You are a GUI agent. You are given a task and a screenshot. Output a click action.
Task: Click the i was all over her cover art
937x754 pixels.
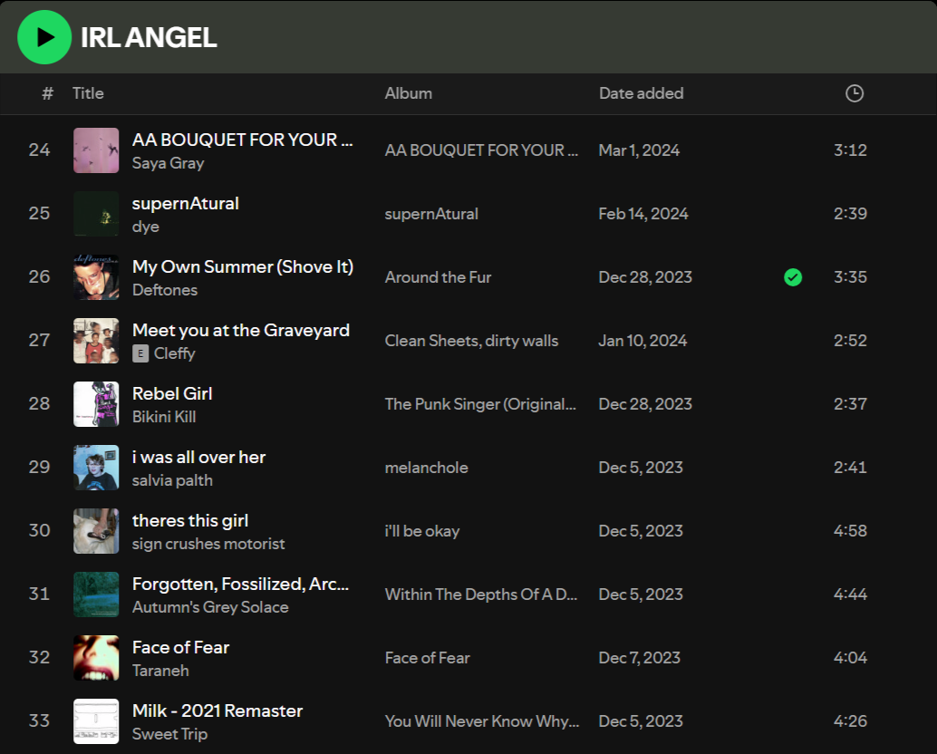click(x=96, y=468)
